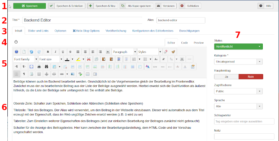The image size is (279, 141).
Task: Insert special character with Omega icon
Action: [182, 59]
